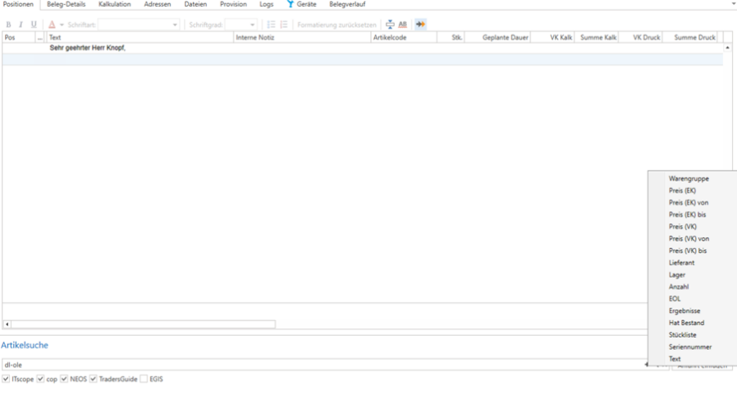The width and height of the screenshot is (737, 409).
Task: Switch to the Kalkulation tab
Action: 114,5
